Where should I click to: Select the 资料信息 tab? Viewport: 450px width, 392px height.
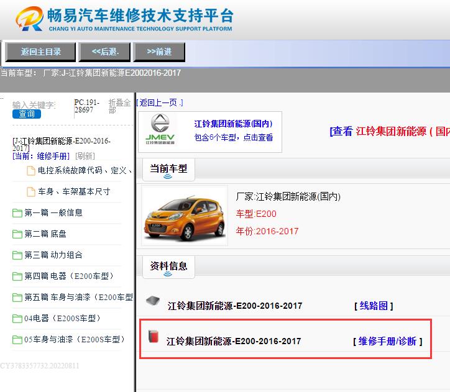tap(168, 267)
